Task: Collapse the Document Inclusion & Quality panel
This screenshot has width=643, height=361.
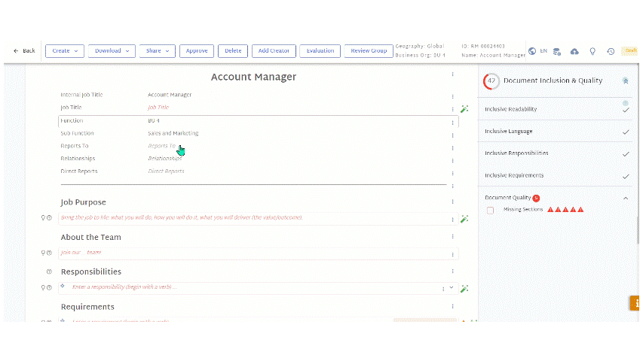Action: [626, 81]
